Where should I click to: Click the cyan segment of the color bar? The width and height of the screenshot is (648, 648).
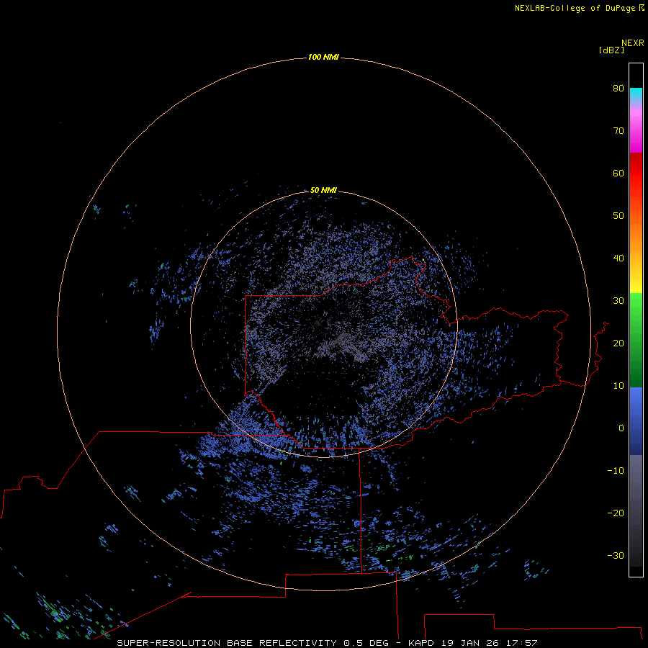click(636, 94)
